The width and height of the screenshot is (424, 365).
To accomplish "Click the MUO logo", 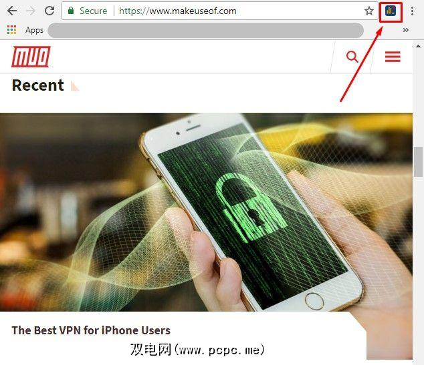I will (31, 57).
